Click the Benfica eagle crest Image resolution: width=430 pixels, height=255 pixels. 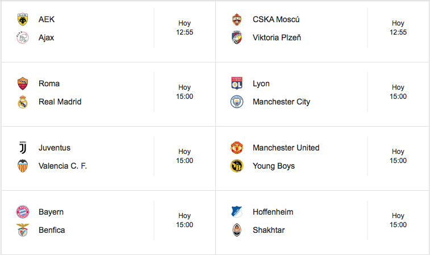23,230
